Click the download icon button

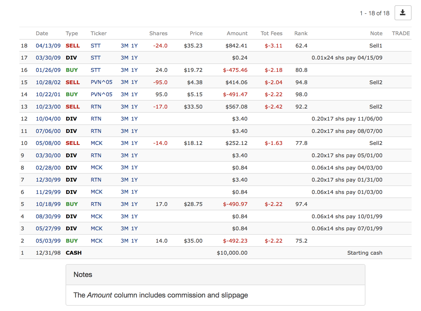point(402,13)
